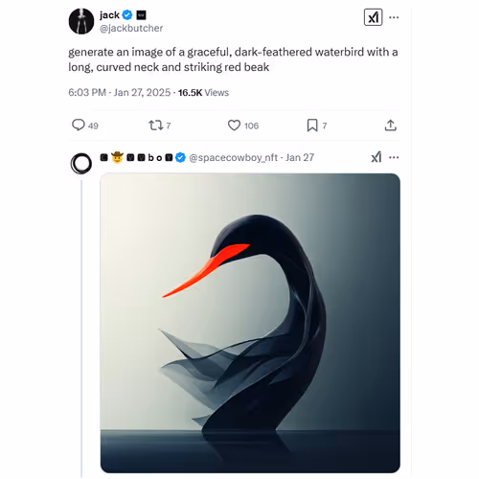
Task: Open jack's profile avatar
Action: tap(81, 21)
